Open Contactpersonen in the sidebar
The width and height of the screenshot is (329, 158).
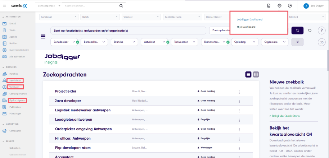(x=18, y=94)
